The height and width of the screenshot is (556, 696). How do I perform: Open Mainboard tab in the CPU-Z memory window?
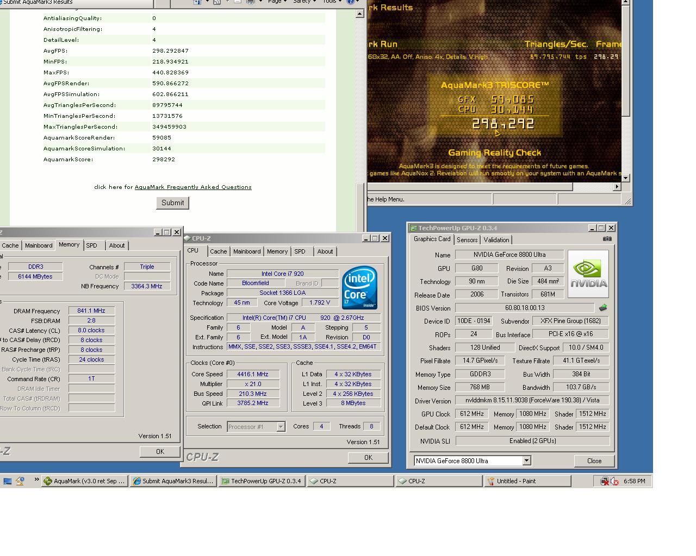(39, 245)
